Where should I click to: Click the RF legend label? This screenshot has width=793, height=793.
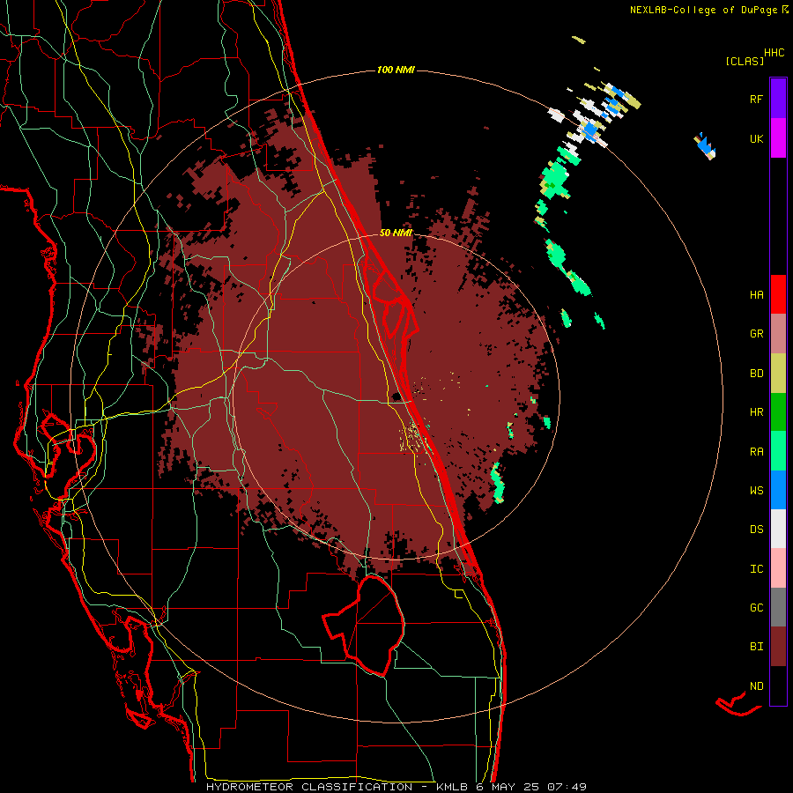(756, 99)
